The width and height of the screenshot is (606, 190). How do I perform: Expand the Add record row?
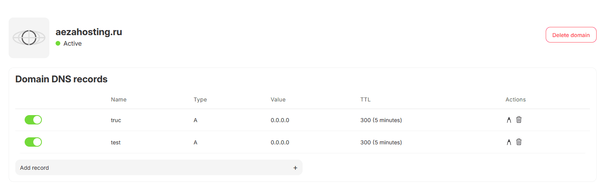tap(159, 167)
